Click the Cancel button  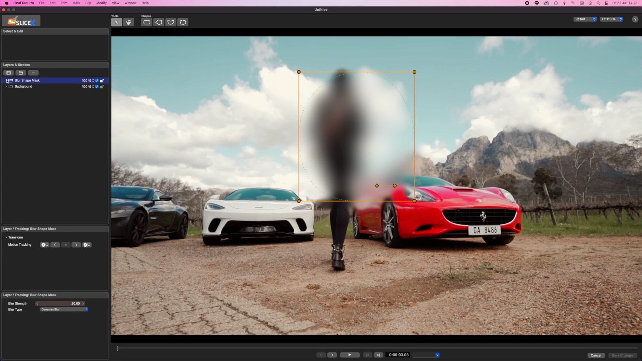(596, 355)
